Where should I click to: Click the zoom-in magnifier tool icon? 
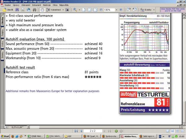point(75,10)
